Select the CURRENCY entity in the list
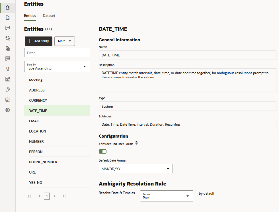 [x=37, y=100]
